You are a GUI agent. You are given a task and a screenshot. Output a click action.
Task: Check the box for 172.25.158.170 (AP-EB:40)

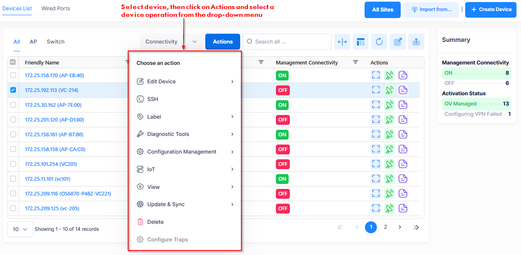pos(13,76)
